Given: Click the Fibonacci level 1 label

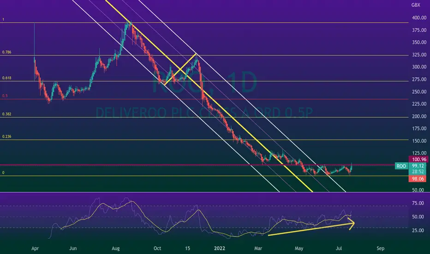Looking at the screenshot, I should 3,19.
